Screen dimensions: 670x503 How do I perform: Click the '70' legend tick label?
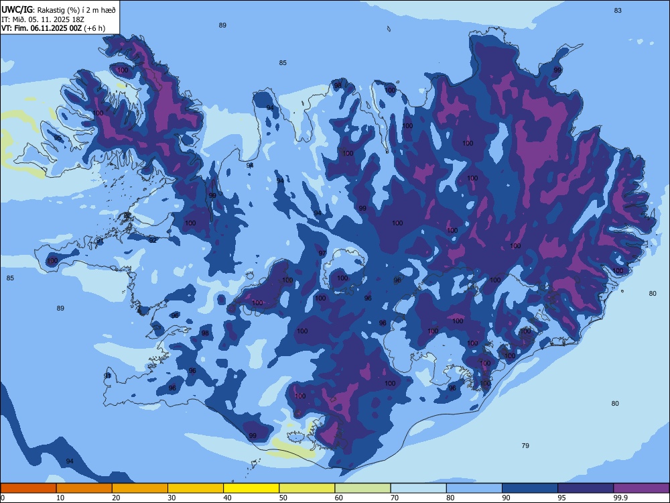click(x=395, y=498)
